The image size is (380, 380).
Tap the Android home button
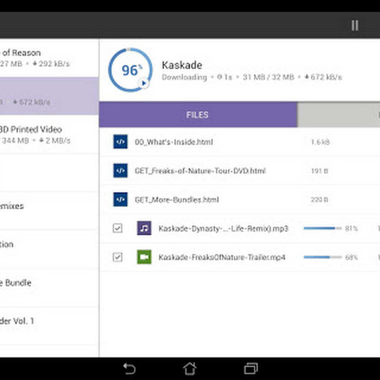click(190, 368)
